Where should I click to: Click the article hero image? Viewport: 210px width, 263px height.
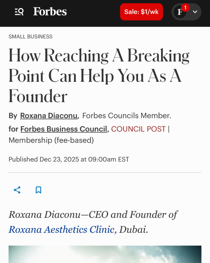[x=105, y=254]
